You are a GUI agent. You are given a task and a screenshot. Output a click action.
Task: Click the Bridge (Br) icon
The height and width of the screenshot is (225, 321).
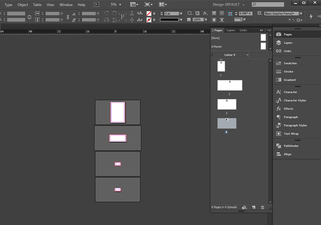click(x=96, y=4)
